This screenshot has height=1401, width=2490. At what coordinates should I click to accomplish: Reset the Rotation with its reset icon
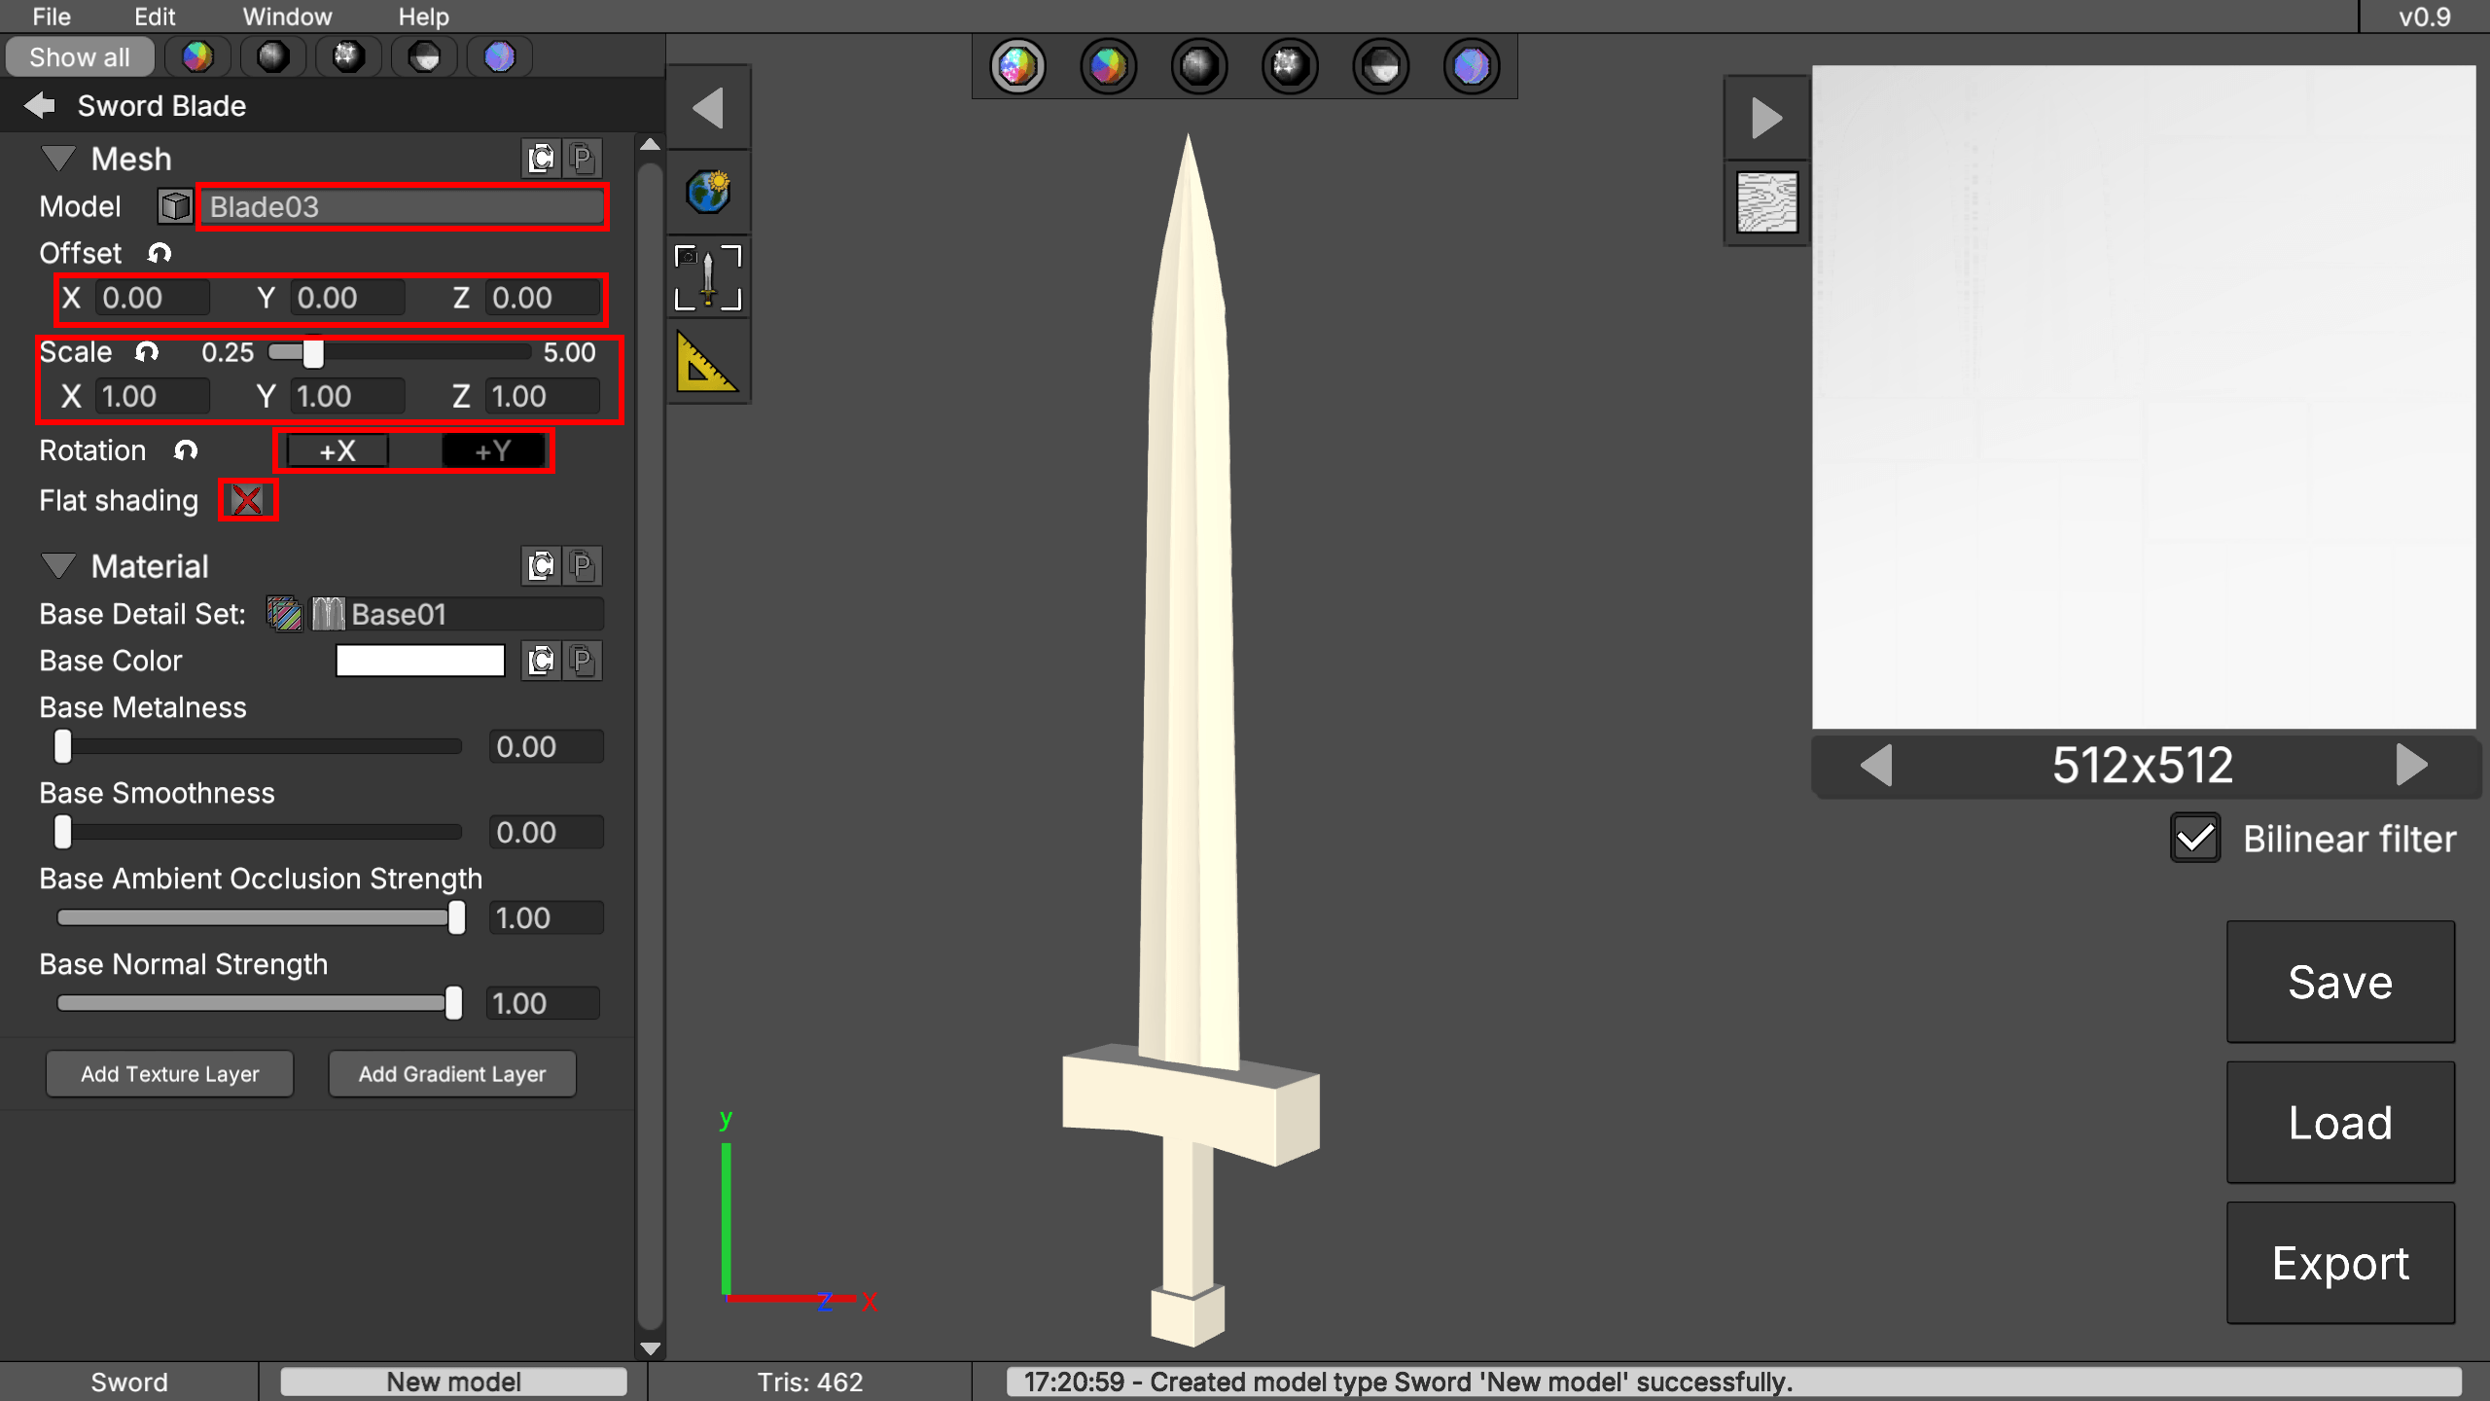click(186, 450)
